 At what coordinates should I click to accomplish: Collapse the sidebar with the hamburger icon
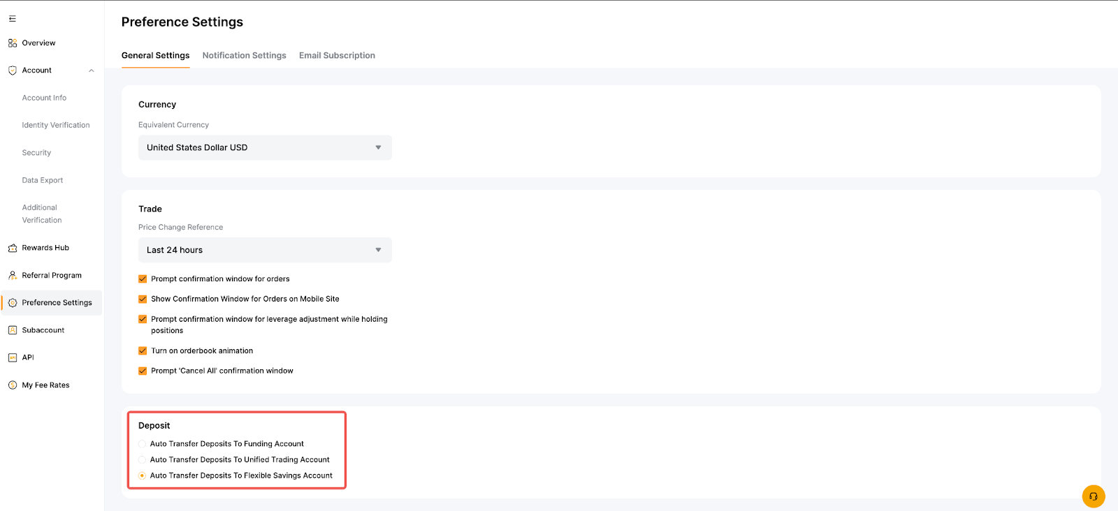(13, 19)
